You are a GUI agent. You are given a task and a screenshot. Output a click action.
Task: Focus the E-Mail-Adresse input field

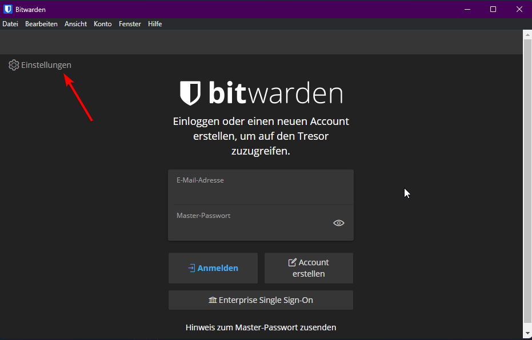[261, 193]
